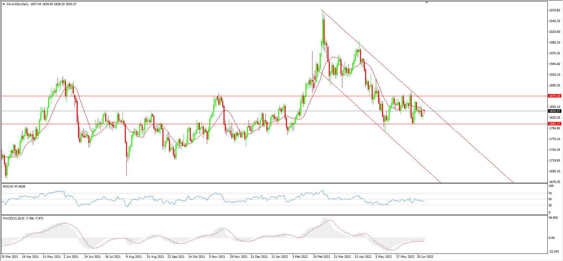Click the current price tag 1835.57 on axis
The width and height of the screenshot is (563, 261).
(555, 111)
